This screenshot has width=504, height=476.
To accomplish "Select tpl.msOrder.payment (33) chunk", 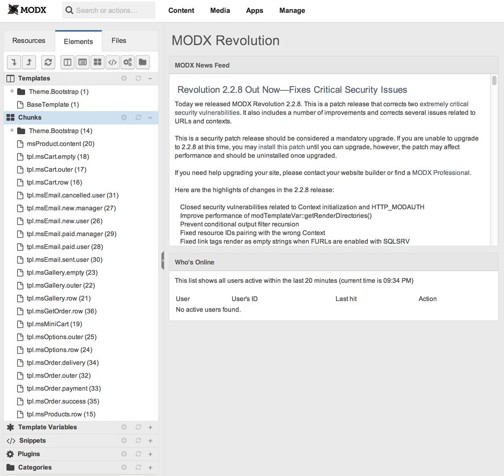I will pos(64,388).
